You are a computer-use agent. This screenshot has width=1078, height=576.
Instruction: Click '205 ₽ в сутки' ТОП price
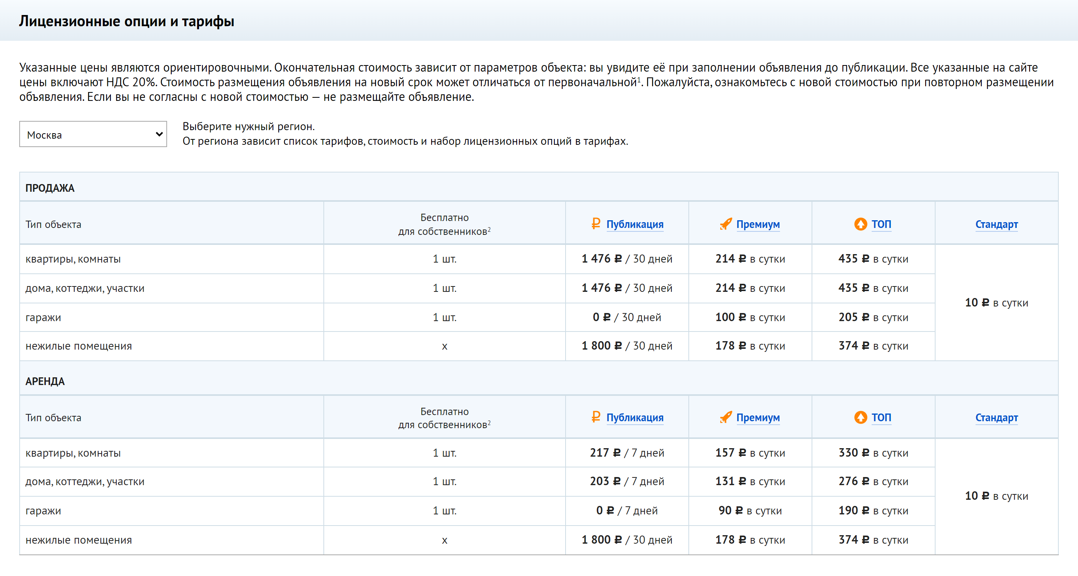tap(873, 317)
